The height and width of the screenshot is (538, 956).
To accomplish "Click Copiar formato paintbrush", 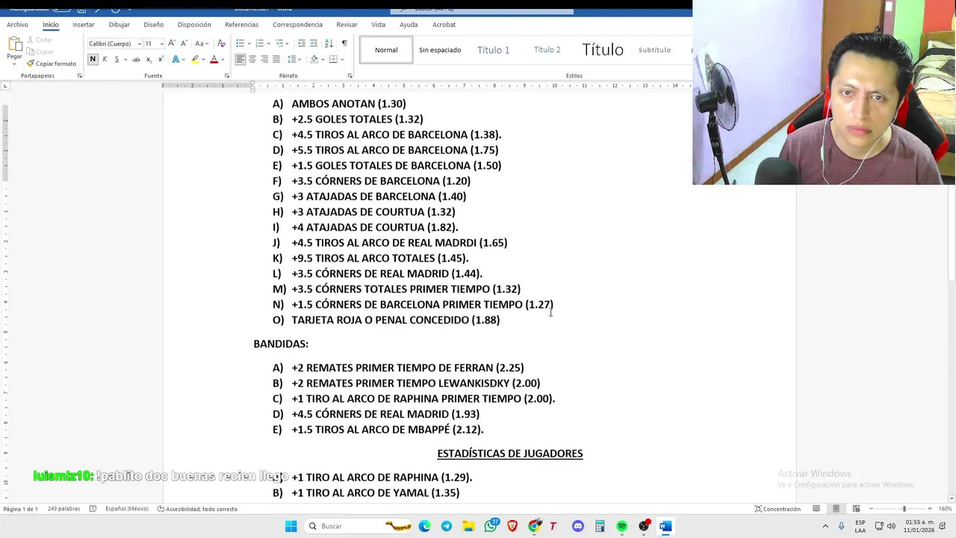I will [52, 64].
